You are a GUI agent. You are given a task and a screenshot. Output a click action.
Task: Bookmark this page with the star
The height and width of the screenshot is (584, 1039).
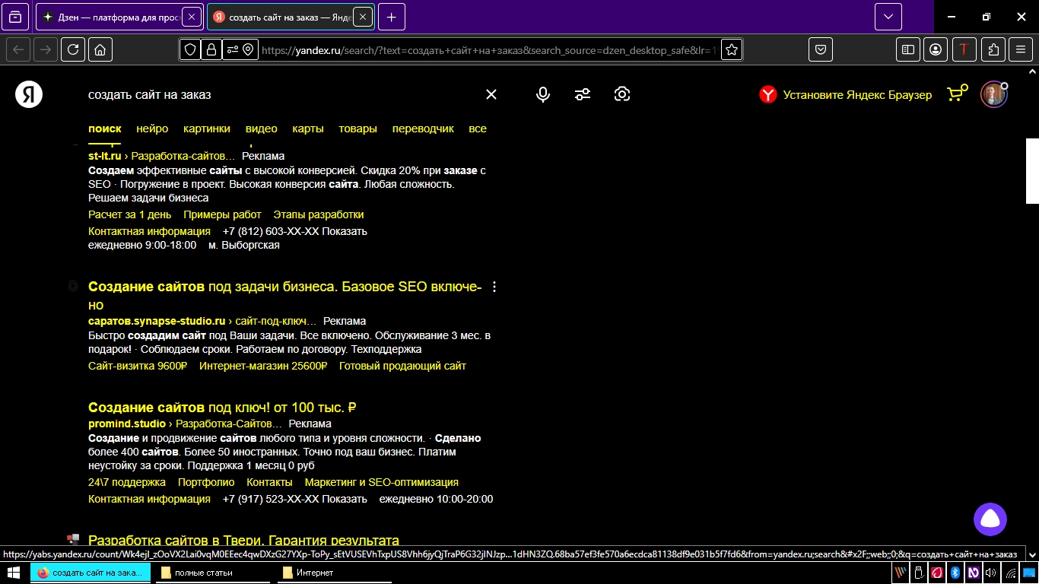[732, 49]
